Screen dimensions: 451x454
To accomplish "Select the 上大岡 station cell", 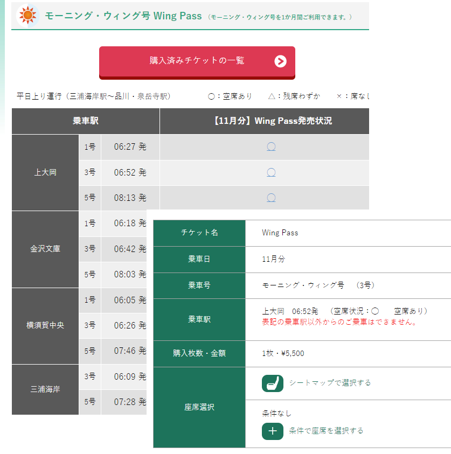I will tap(45, 172).
